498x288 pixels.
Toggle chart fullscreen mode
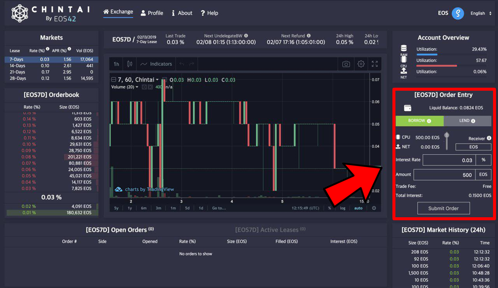point(375,64)
